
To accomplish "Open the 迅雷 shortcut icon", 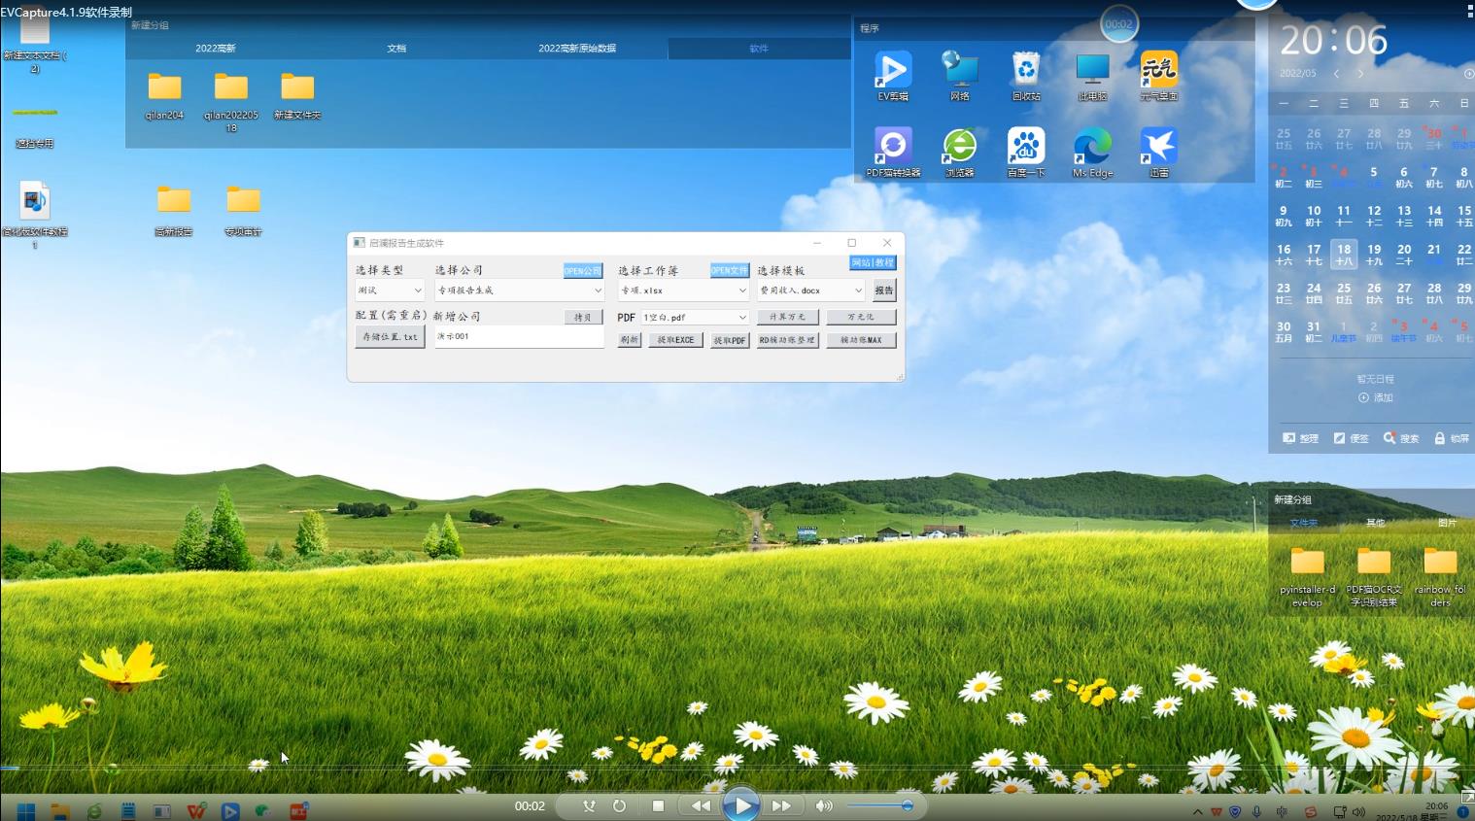I will [x=1158, y=148].
